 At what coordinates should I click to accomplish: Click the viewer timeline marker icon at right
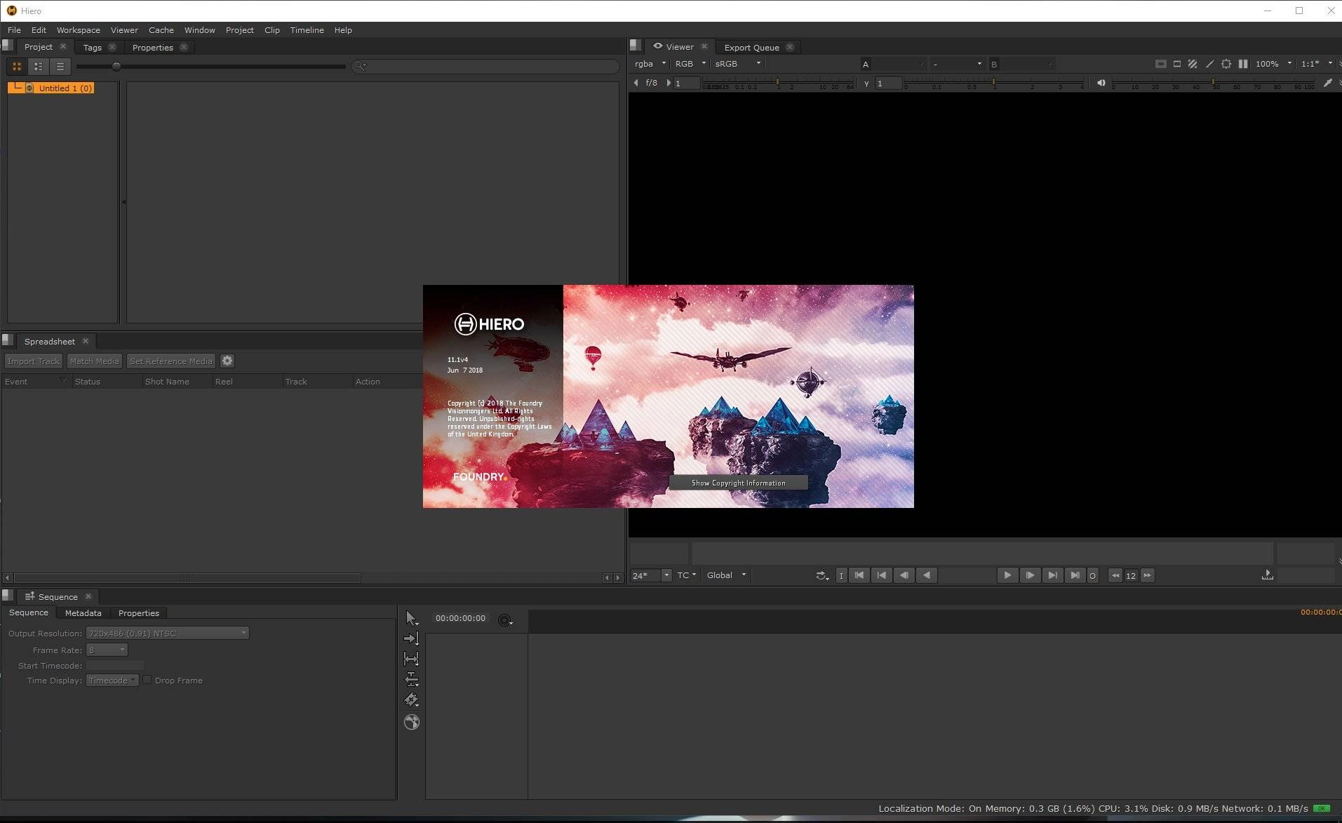pos(1267,575)
